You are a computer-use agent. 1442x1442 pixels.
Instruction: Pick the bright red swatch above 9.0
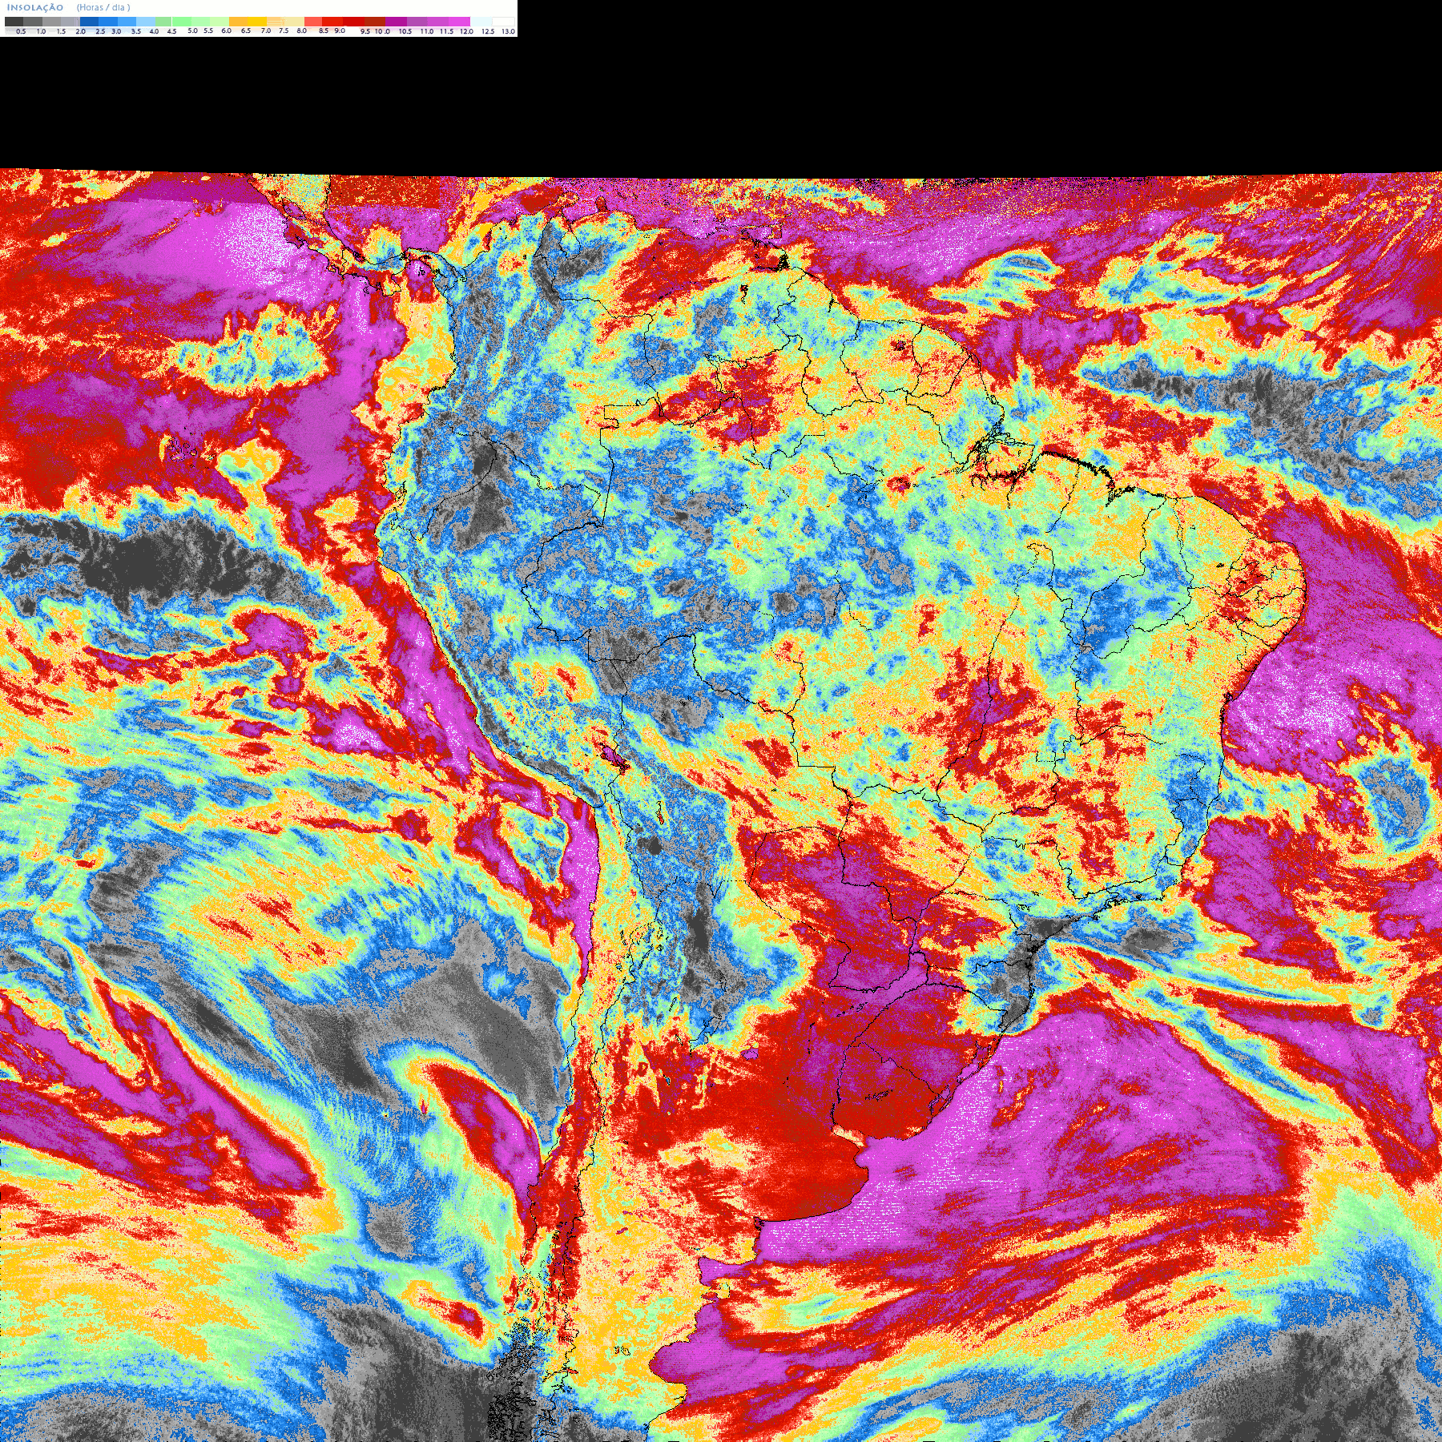(332, 22)
